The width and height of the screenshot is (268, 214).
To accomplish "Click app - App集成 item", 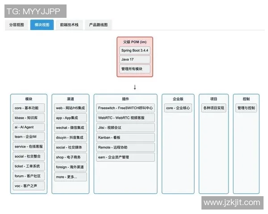I will [71, 118].
